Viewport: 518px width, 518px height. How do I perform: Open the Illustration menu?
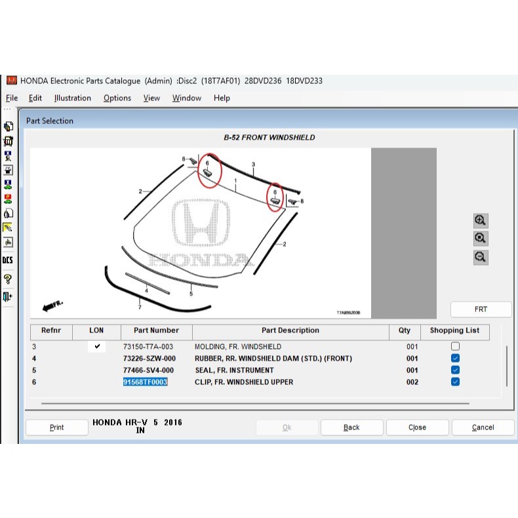pos(73,98)
